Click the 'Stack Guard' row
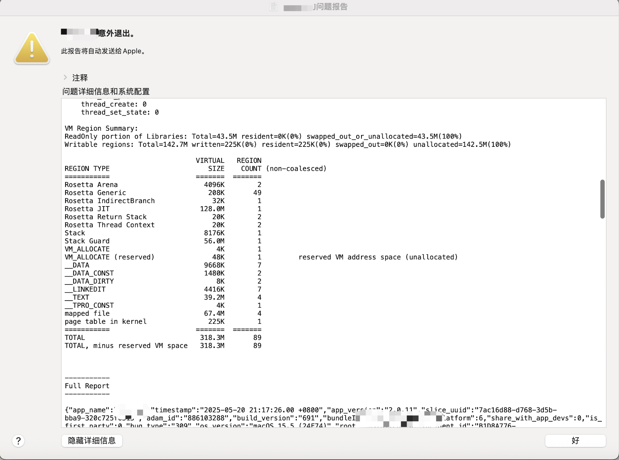This screenshot has height=460, width=619. [x=163, y=241]
